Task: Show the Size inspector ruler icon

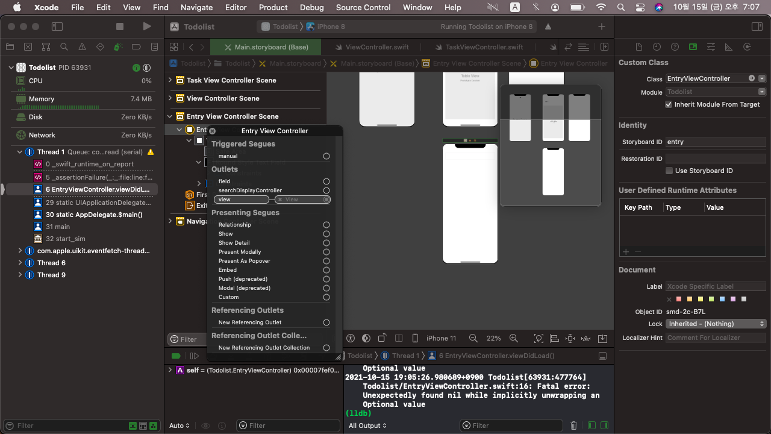Action: pyautogui.click(x=729, y=47)
